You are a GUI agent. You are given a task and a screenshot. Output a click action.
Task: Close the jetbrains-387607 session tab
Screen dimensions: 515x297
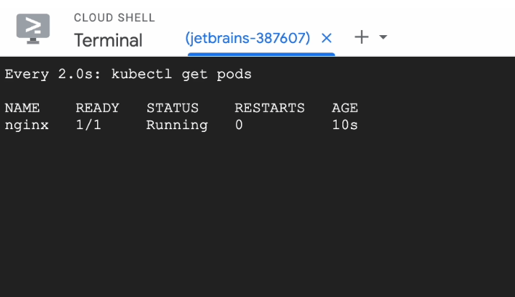[x=327, y=38]
